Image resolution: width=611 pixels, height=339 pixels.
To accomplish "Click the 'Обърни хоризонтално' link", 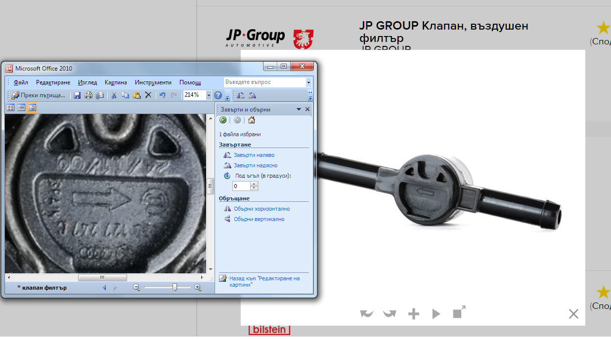I will tap(262, 209).
